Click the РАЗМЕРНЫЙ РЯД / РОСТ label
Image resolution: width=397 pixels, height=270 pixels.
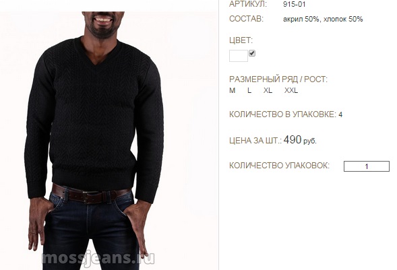278,79
